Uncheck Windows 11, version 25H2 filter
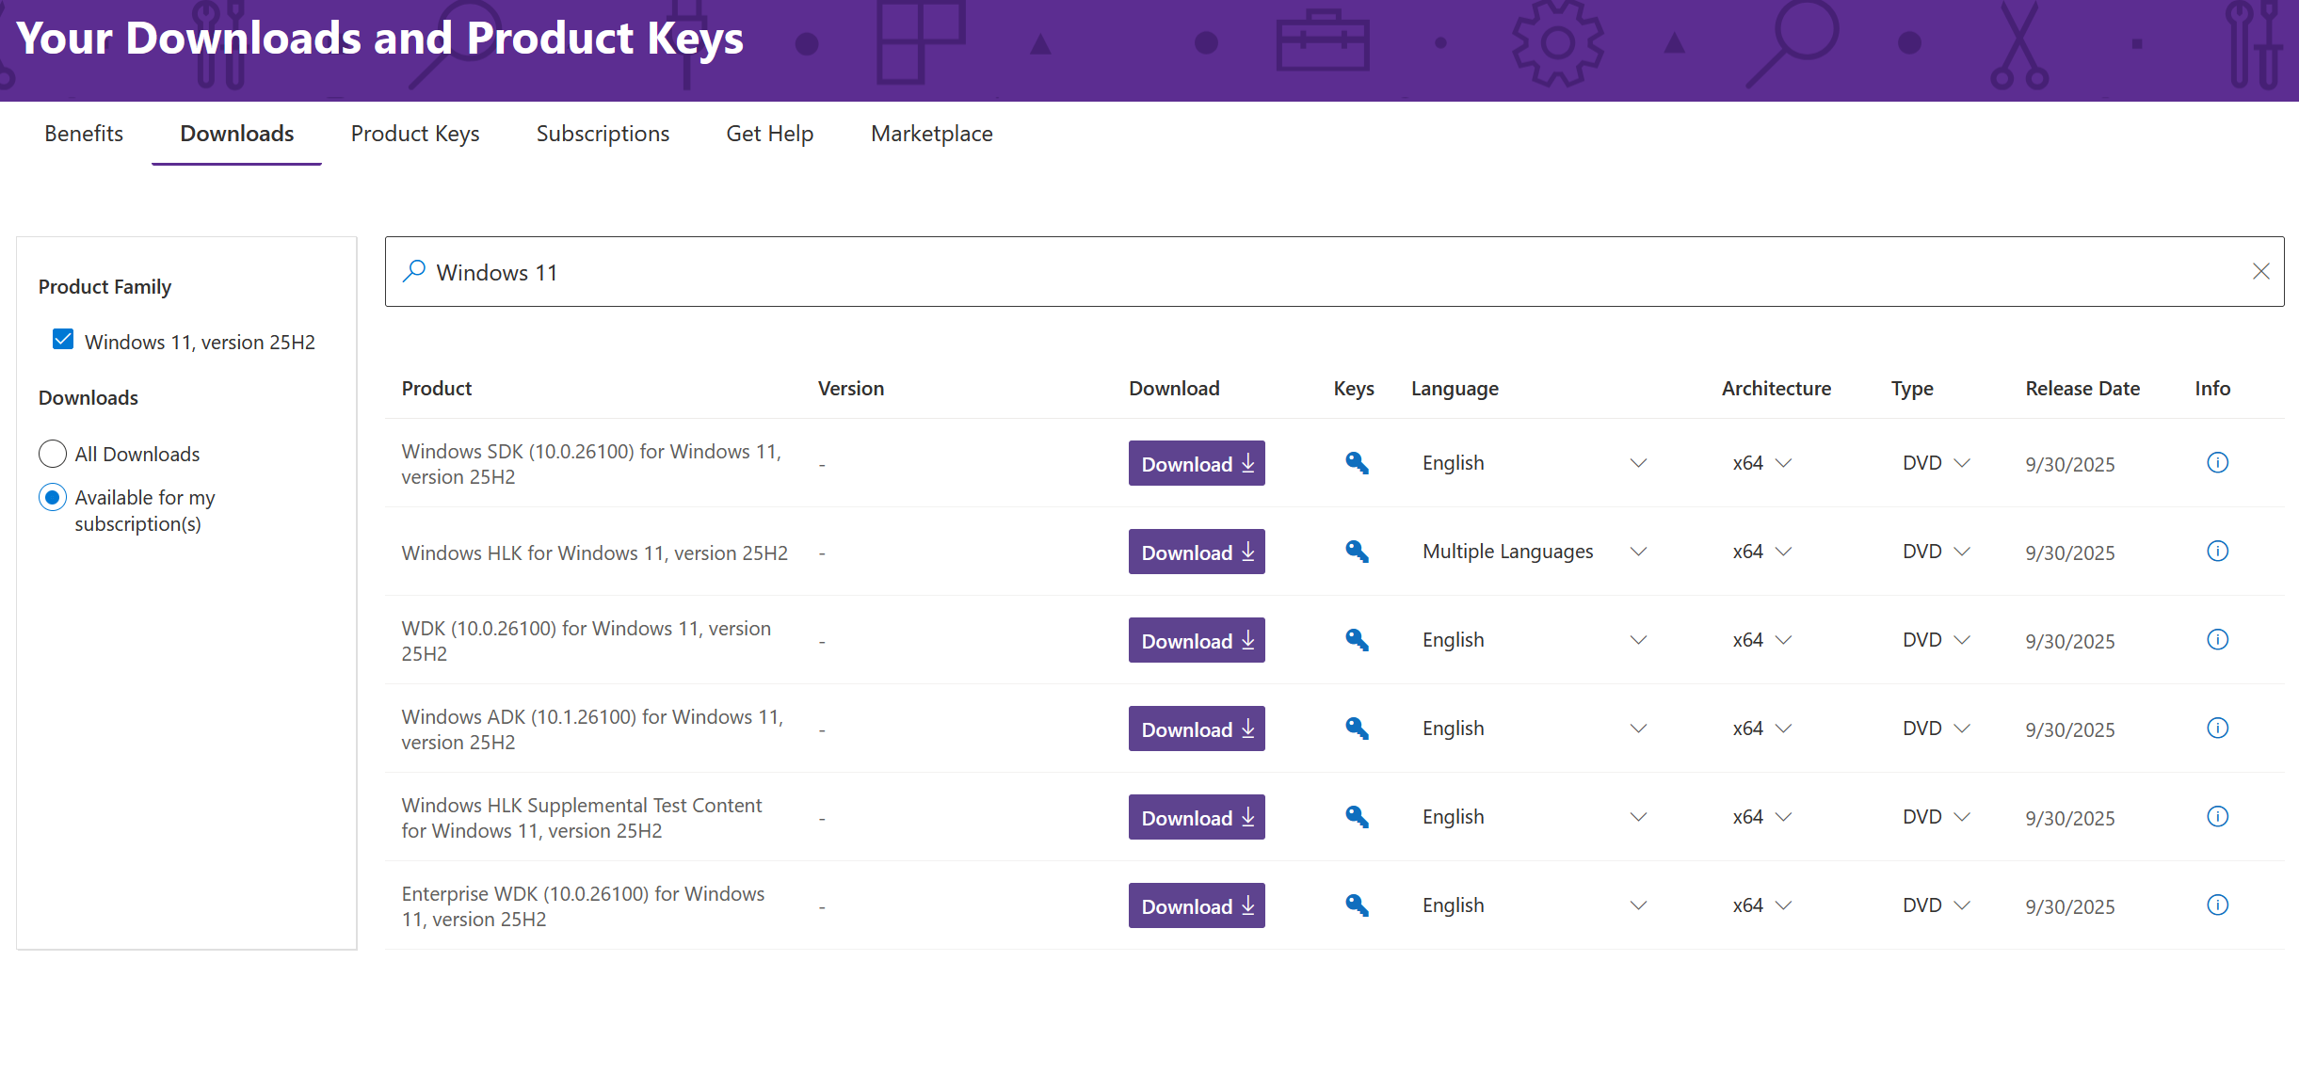 click(x=63, y=340)
